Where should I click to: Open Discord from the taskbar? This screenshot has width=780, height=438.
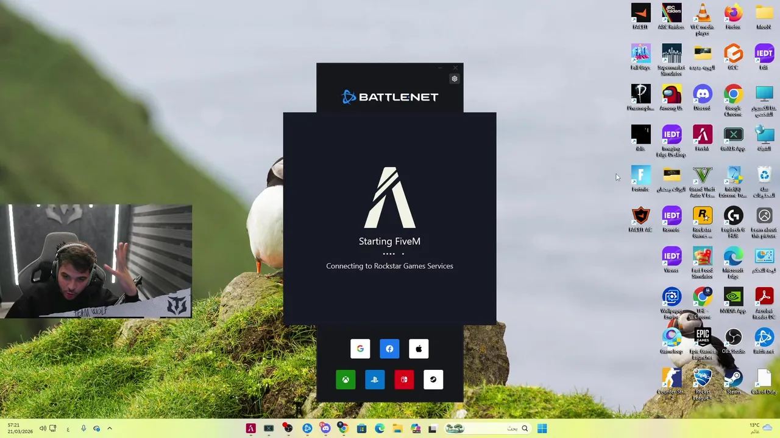[325, 428]
